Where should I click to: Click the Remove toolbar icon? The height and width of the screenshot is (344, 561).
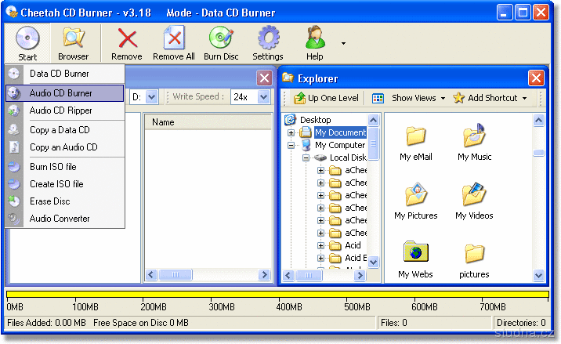tap(127, 43)
